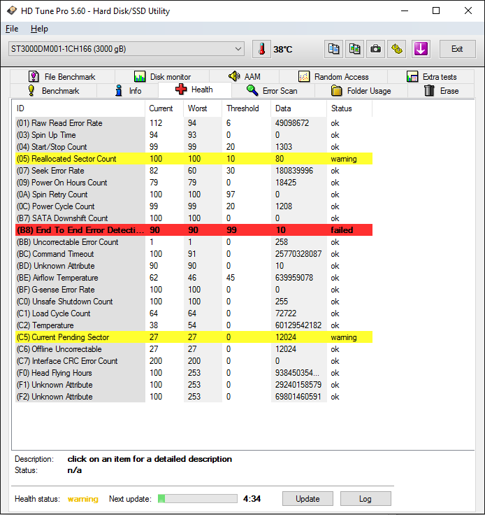Select the (01) Raw Read Error Rate row

pos(194,123)
